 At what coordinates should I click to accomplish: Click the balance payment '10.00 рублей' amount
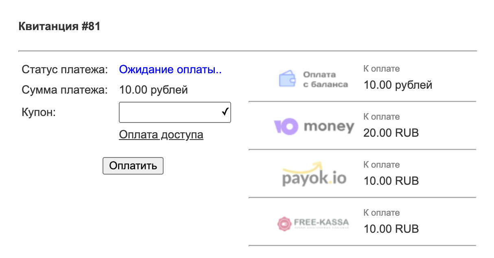[398, 85]
